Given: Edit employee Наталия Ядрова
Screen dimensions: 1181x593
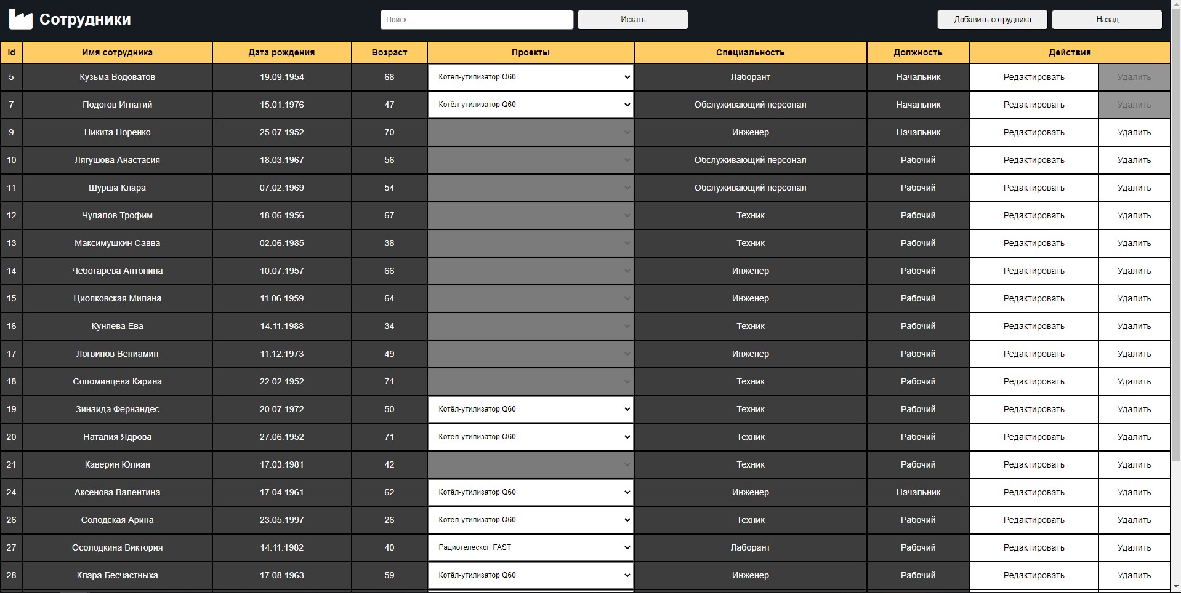Looking at the screenshot, I should click(x=1034, y=437).
